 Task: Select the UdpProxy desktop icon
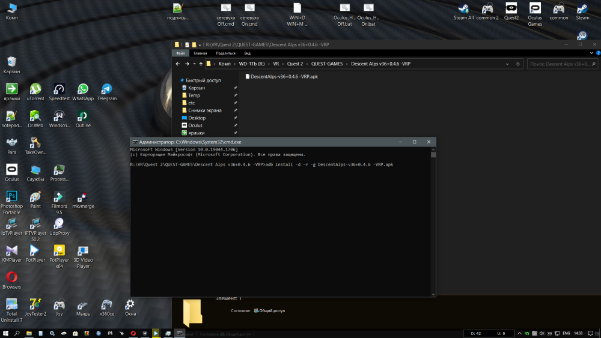pyautogui.click(x=59, y=226)
